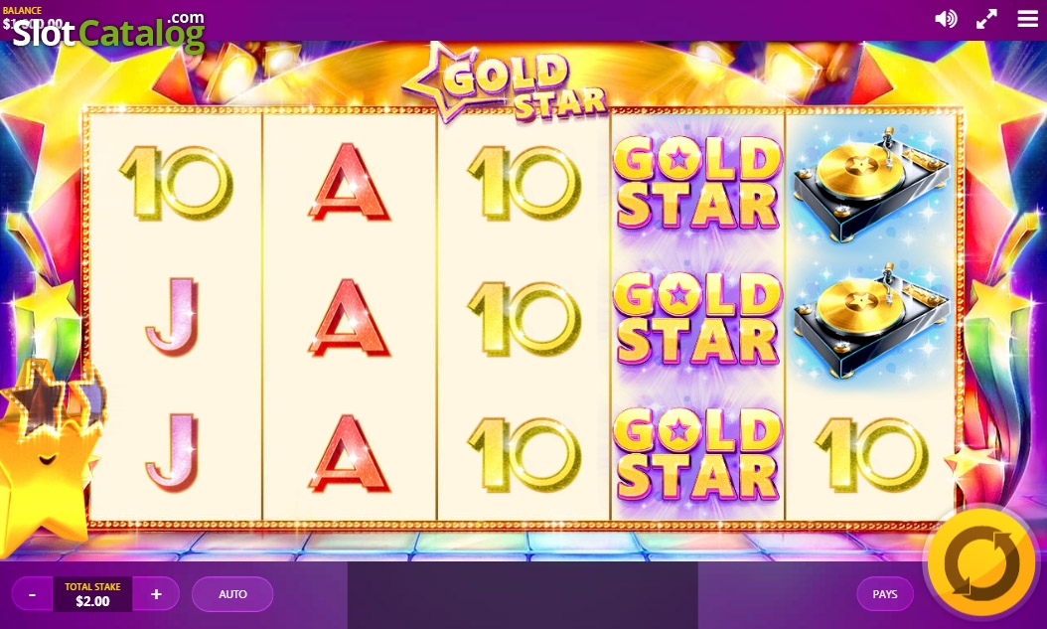The width and height of the screenshot is (1047, 629).
Task: Mute the game sound with speaker icon
Action: [x=946, y=19]
